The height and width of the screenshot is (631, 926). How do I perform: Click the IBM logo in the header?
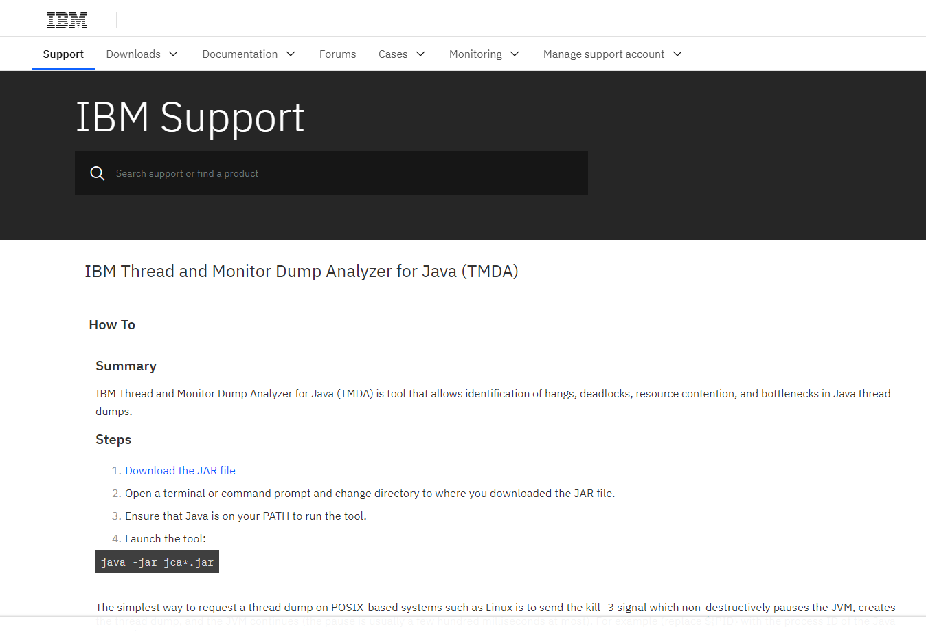67,21
